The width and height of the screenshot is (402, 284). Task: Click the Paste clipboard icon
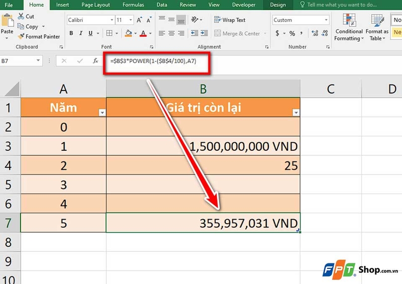(7, 21)
